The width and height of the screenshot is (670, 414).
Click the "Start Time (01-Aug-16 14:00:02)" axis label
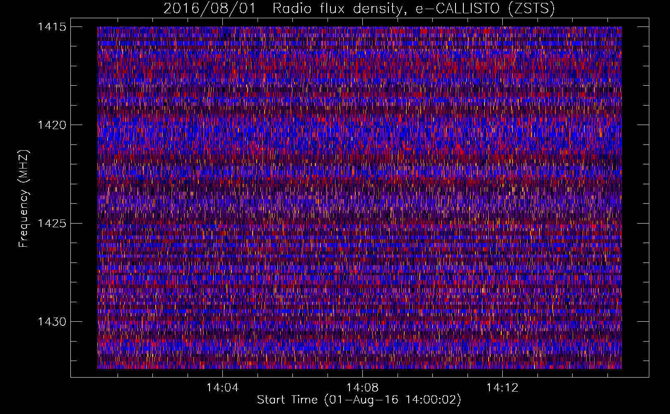359,400
